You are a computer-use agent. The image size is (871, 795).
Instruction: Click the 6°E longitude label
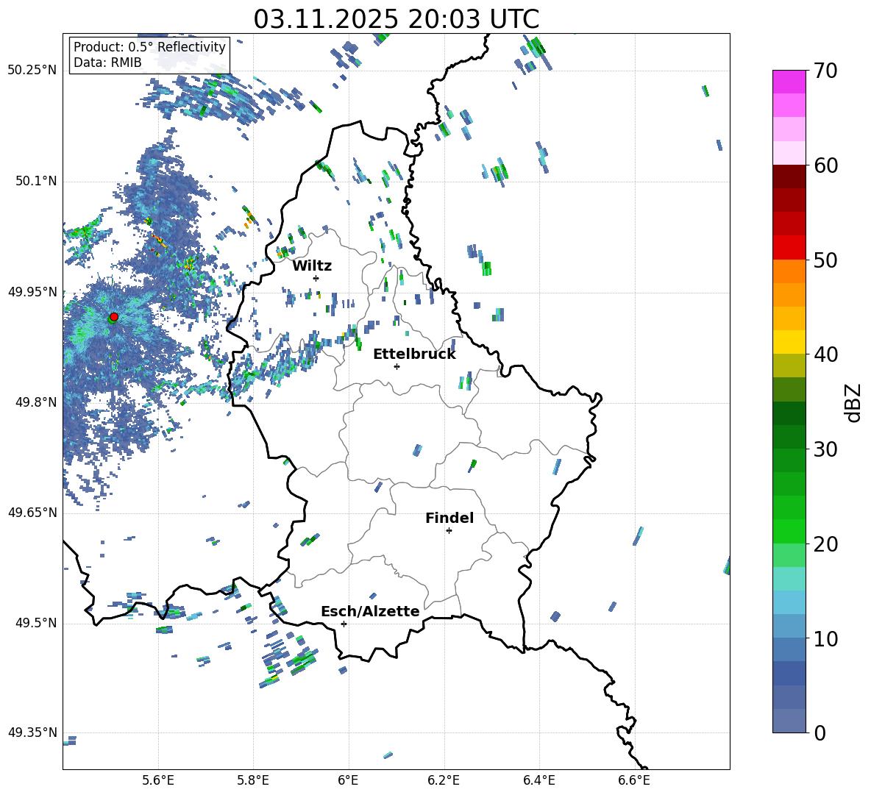[348, 781]
